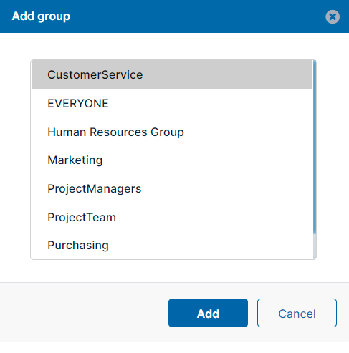Click scrollbar track below the thumb
The width and height of the screenshot is (349, 353).
(x=315, y=246)
